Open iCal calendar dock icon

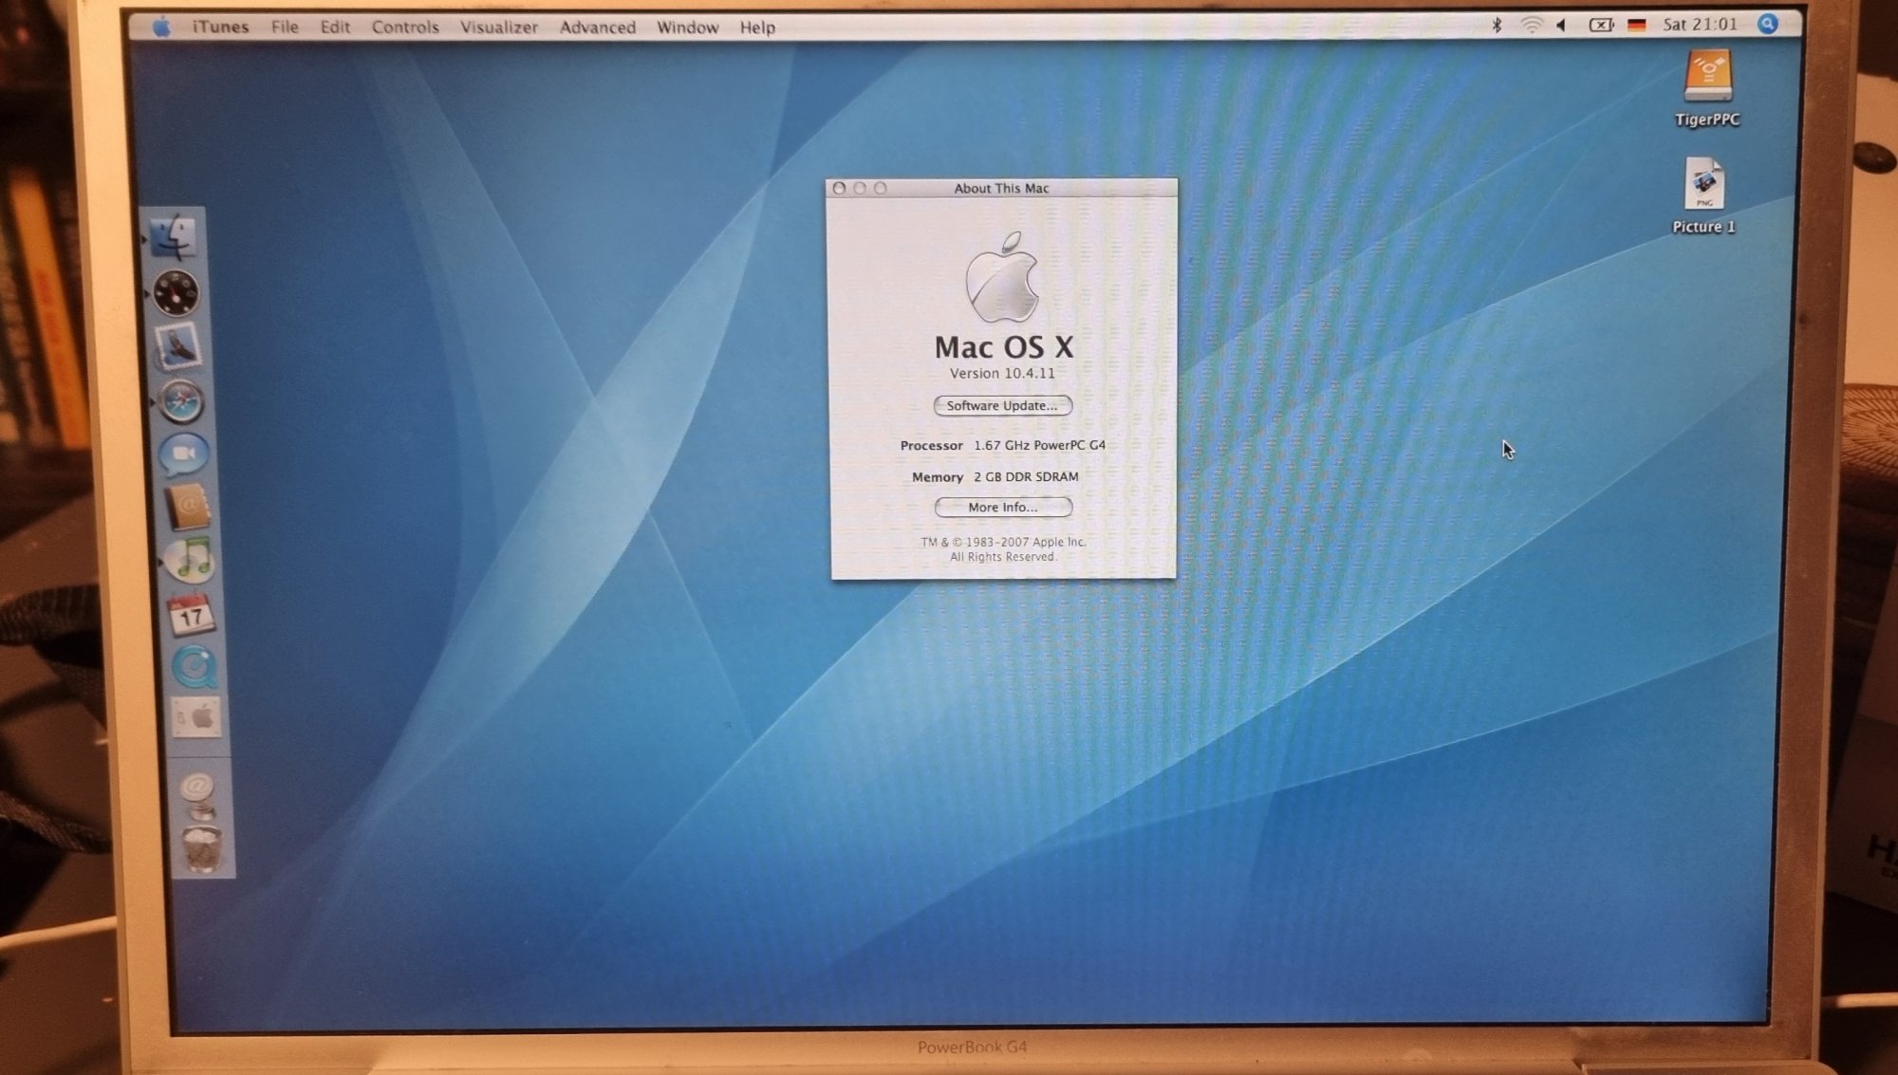[x=192, y=616]
